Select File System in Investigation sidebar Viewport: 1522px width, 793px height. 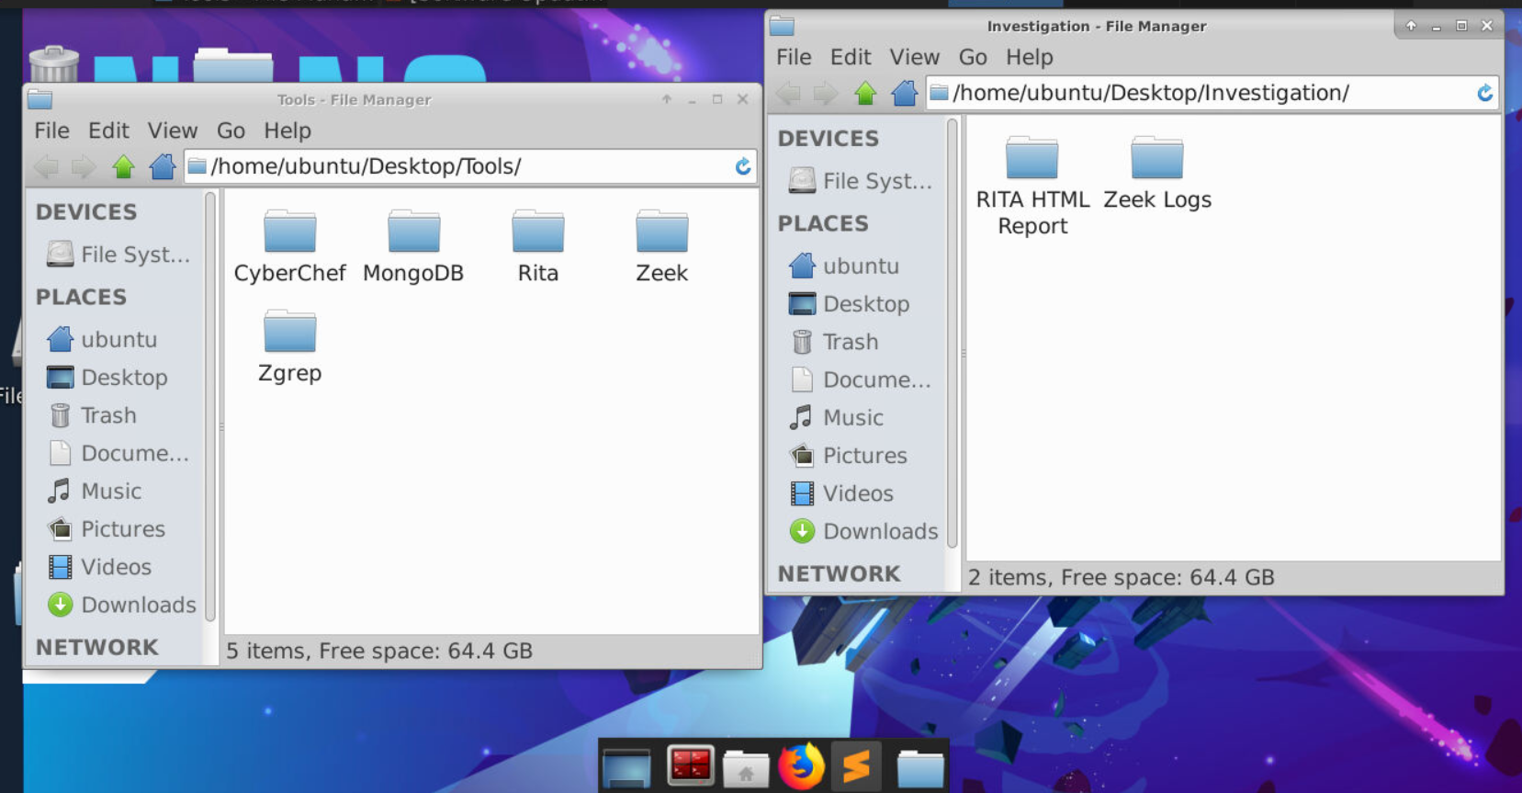pyautogui.click(x=861, y=181)
